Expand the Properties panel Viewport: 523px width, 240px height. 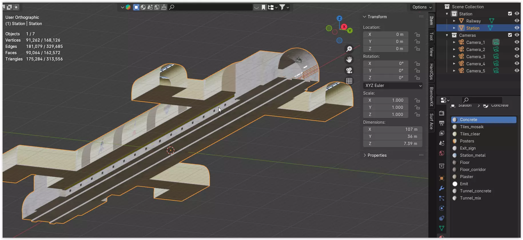[x=365, y=155]
